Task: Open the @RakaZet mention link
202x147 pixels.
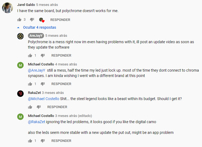Action: tap(37, 122)
